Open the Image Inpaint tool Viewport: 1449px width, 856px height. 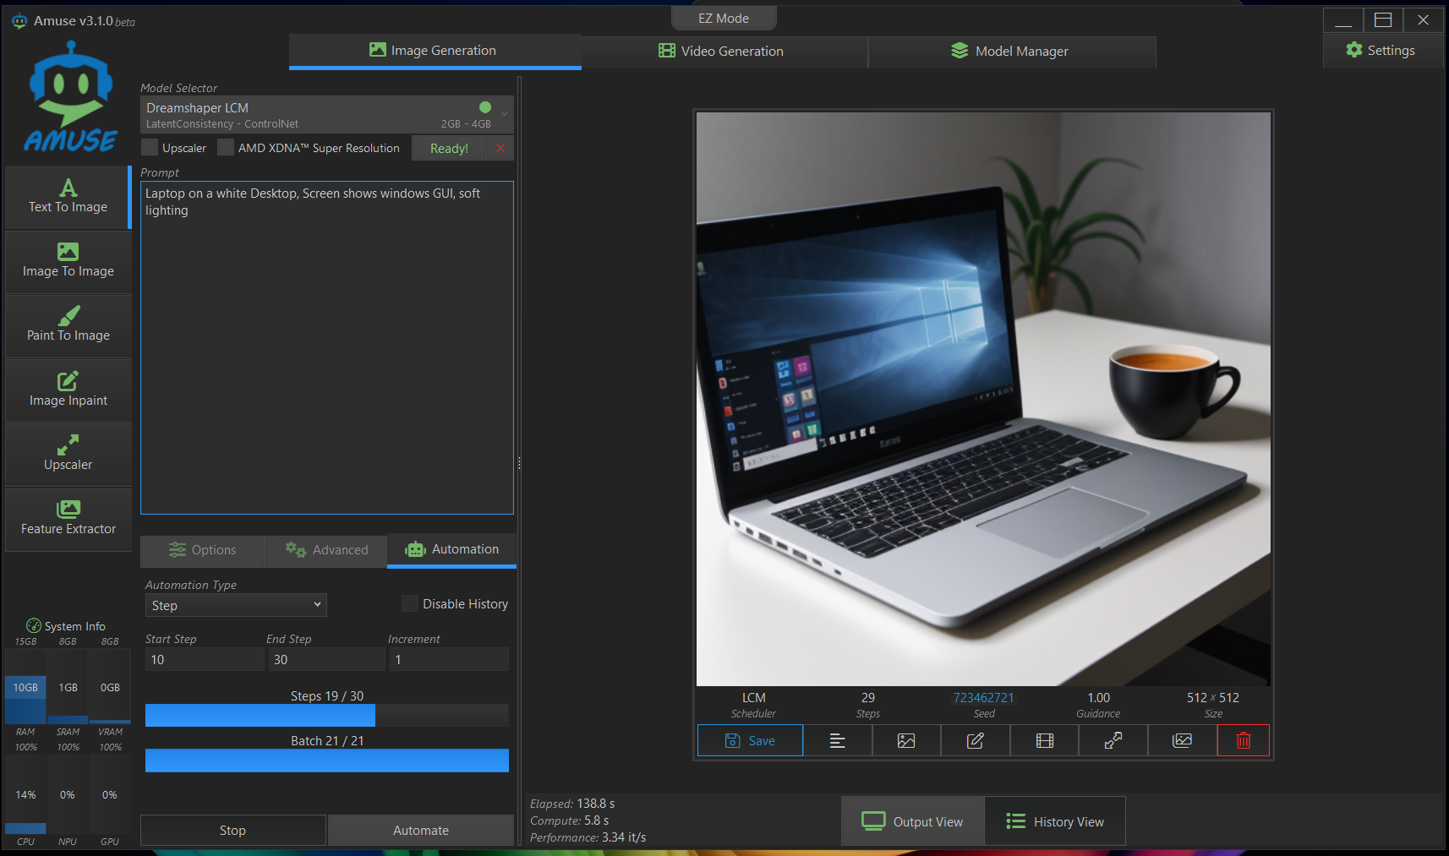(x=68, y=390)
